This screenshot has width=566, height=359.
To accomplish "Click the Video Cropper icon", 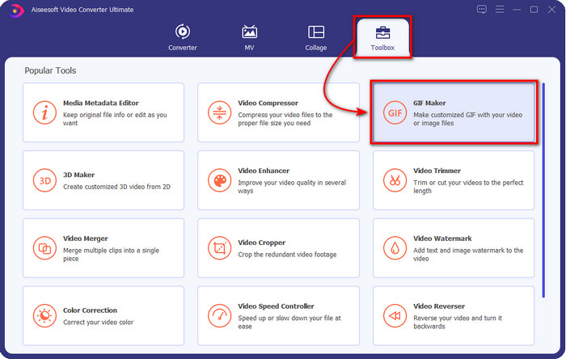I will [219, 247].
